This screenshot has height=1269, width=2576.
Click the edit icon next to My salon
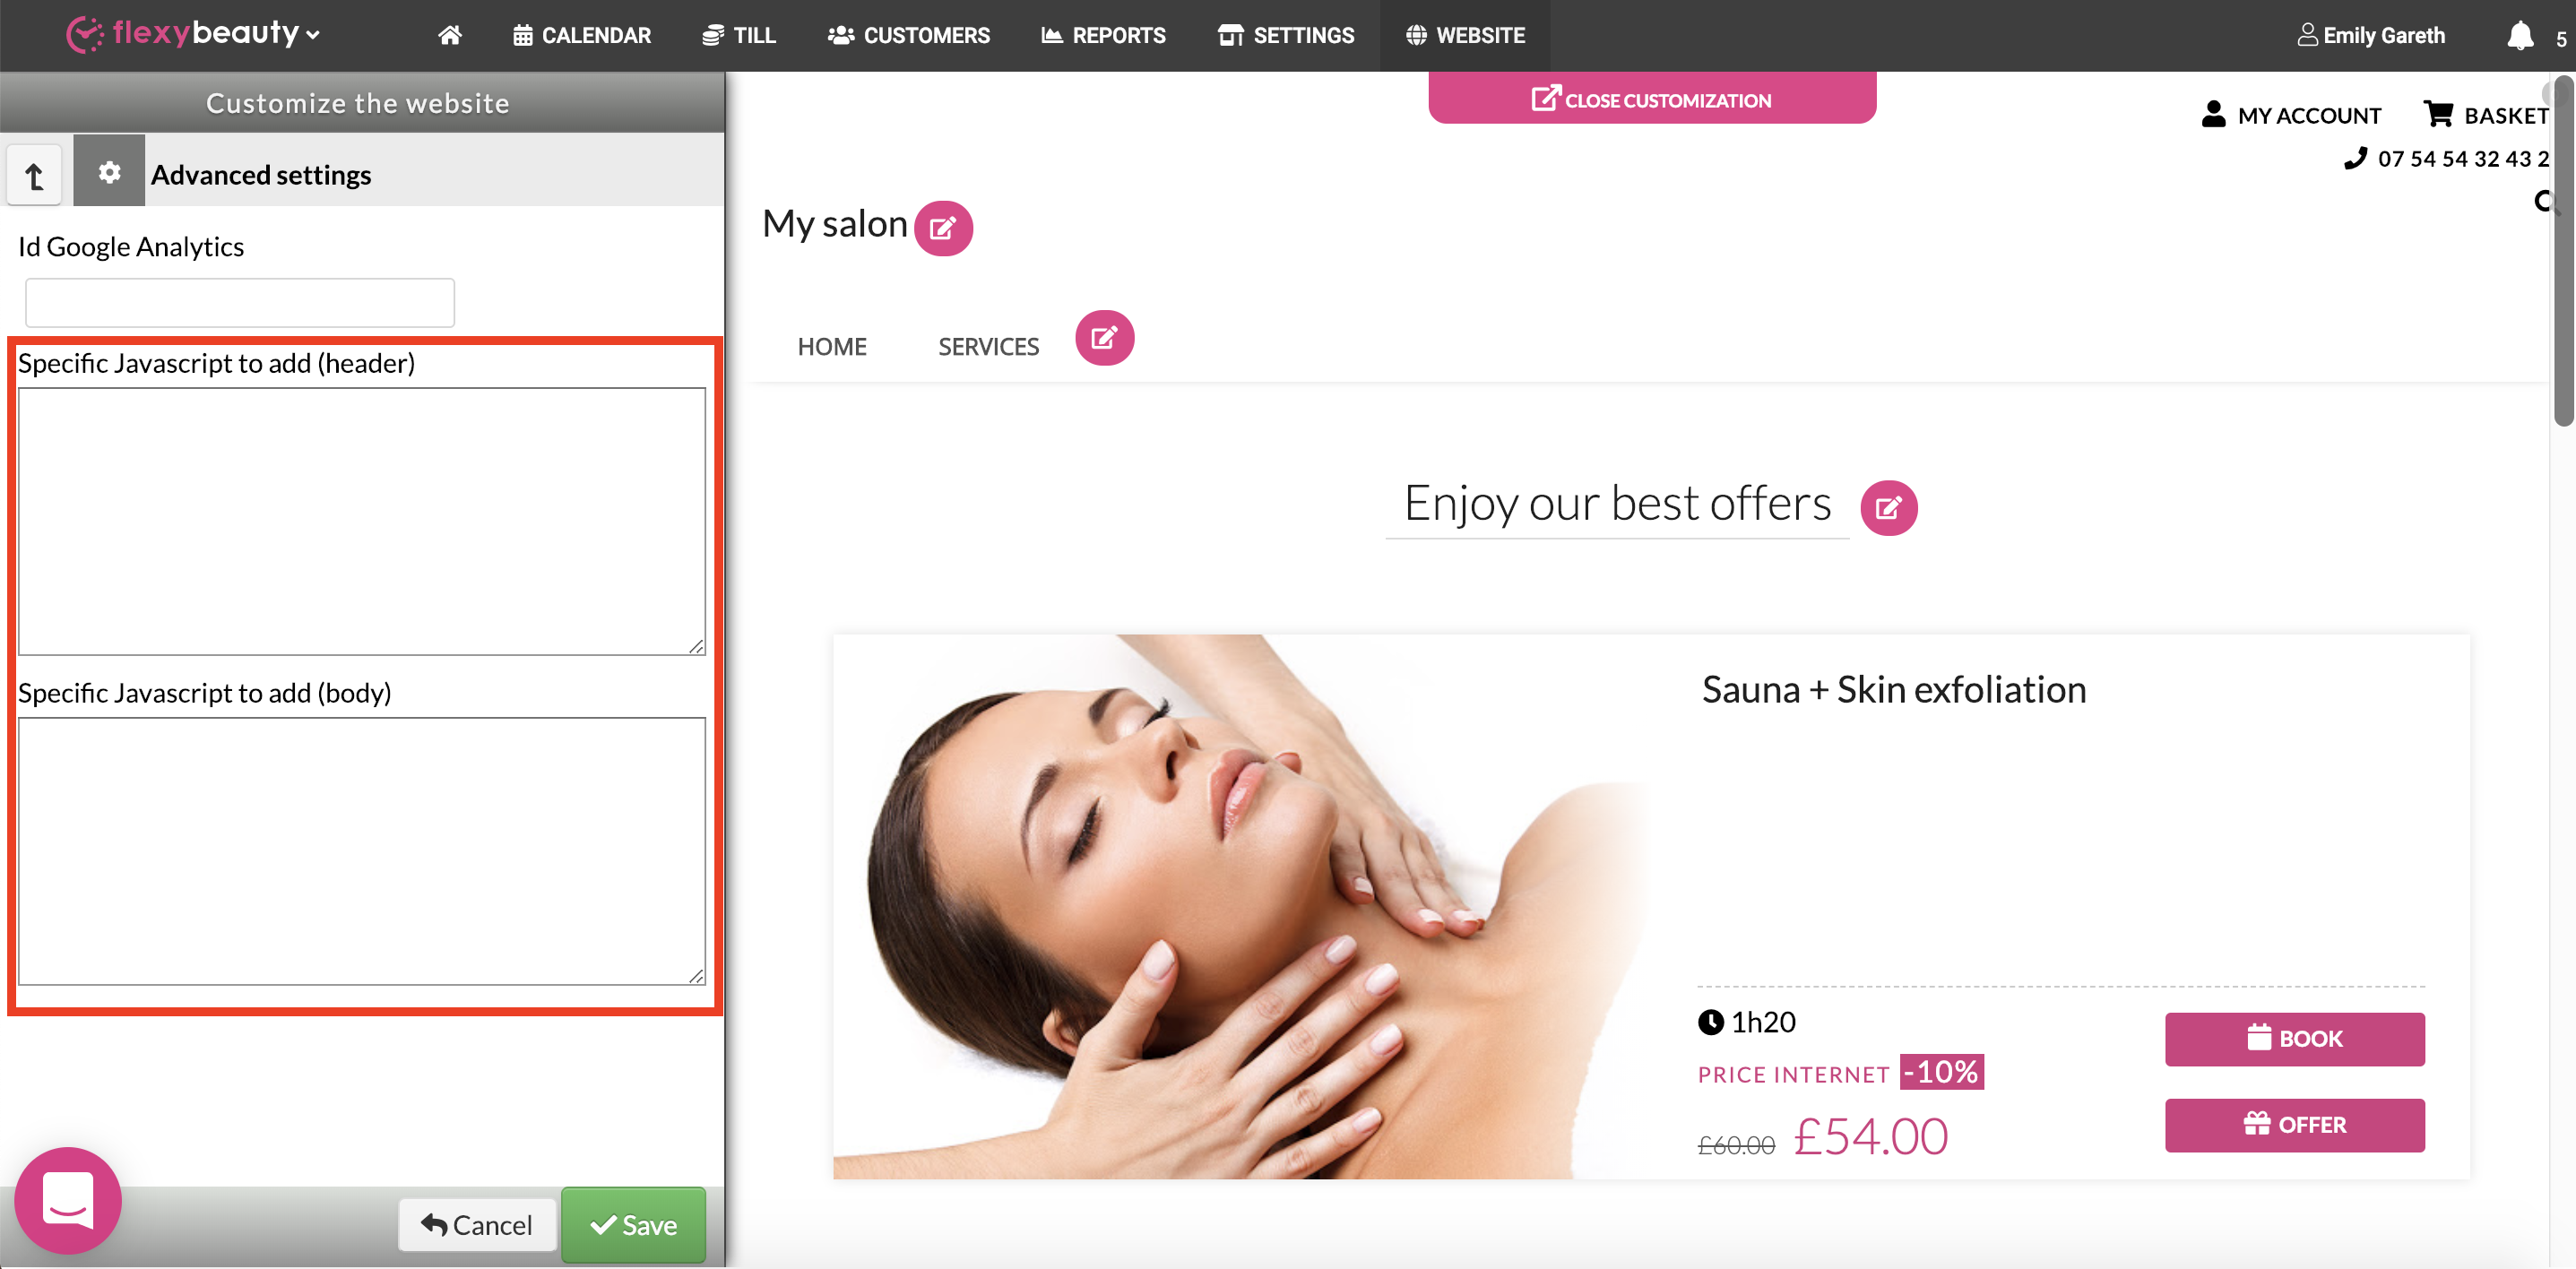pos(942,228)
